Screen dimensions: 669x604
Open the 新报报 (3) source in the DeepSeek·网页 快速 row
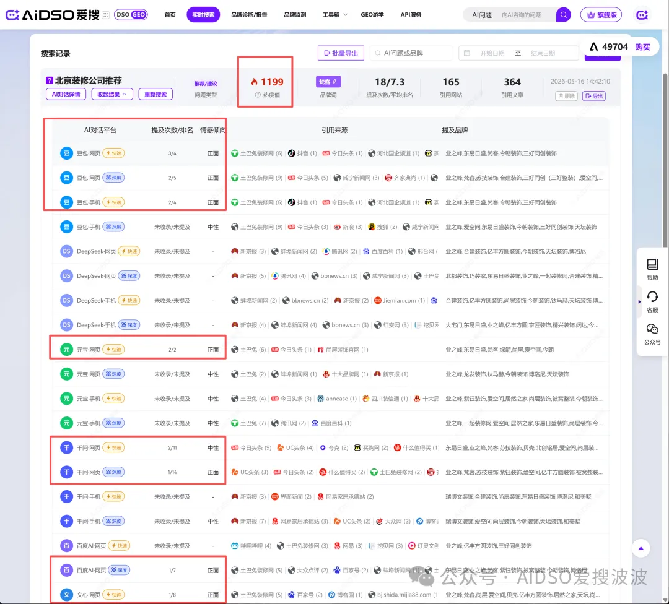[248, 251]
